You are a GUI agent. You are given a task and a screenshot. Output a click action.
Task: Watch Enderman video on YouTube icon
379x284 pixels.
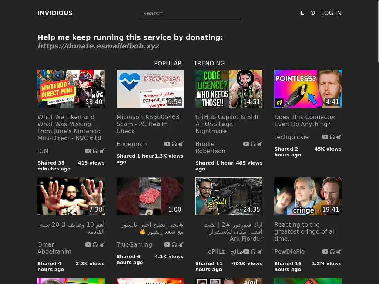[x=167, y=144]
